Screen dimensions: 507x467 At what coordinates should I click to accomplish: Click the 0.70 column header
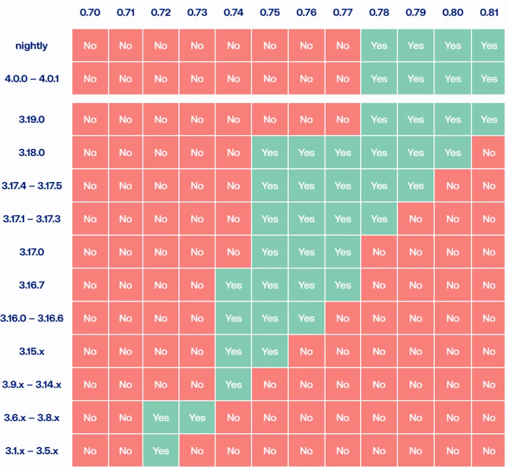pyautogui.click(x=90, y=13)
